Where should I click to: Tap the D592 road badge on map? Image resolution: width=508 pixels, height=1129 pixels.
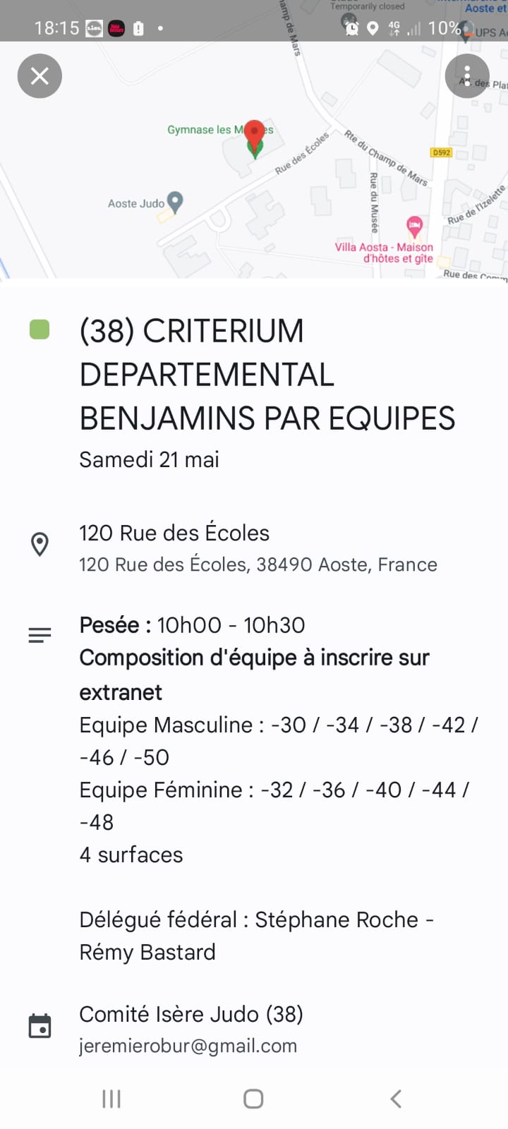coord(441,152)
